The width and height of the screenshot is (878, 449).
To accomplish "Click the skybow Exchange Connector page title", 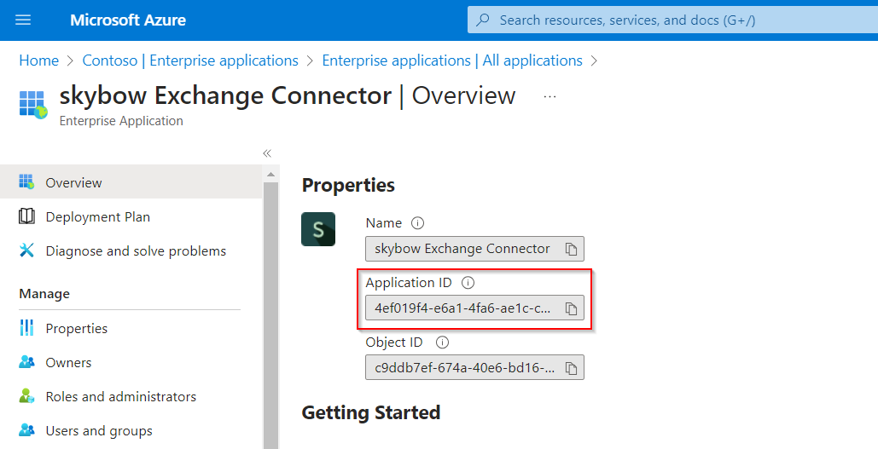I will [225, 95].
